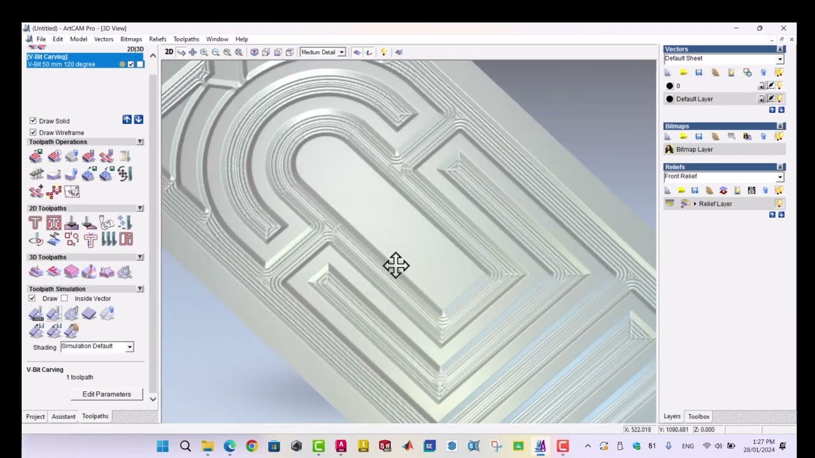Screen dimensions: 815x458
Task: Open the Model menu
Action: (x=78, y=39)
